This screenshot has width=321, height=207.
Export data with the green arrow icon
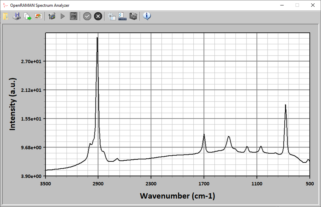(x=27, y=16)
